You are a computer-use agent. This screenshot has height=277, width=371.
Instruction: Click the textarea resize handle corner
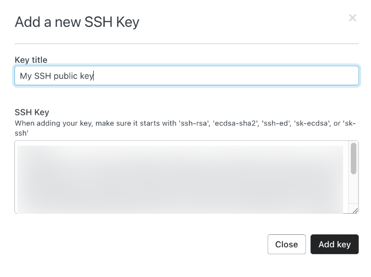click(x=355, y=210)
